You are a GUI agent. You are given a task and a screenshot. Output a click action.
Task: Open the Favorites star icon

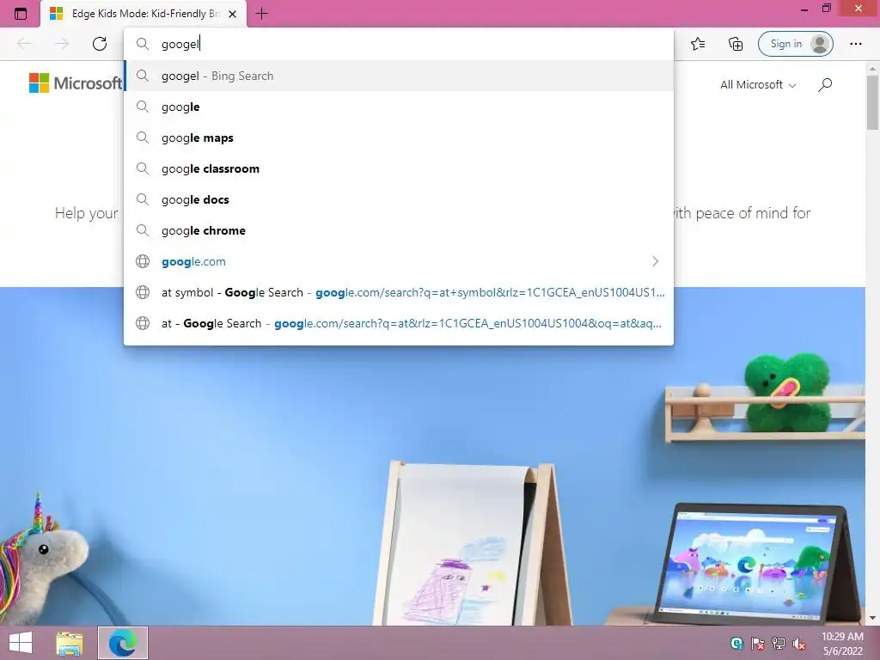point(698,44)
